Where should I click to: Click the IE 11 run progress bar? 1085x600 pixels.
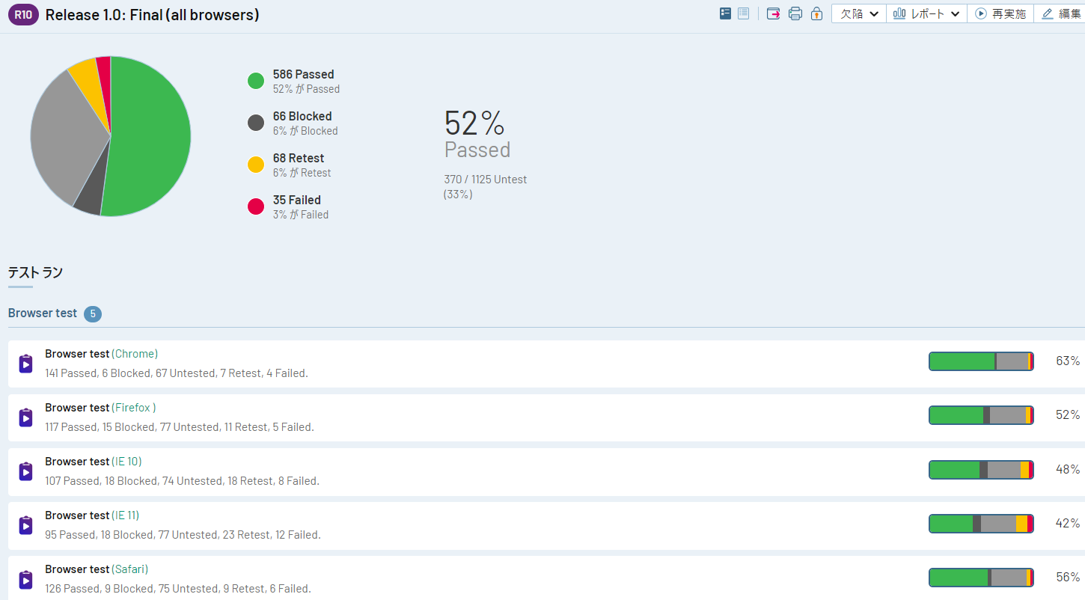click(981, 524)
